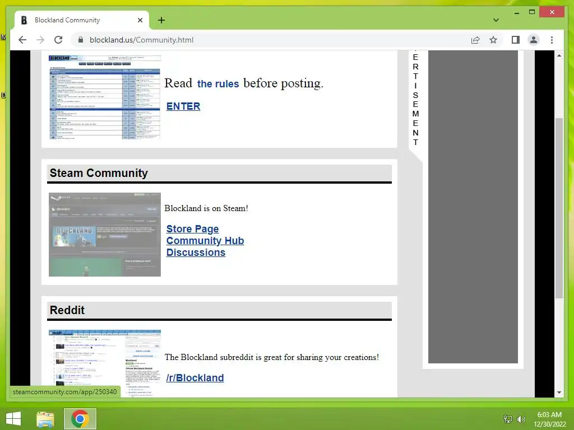Click the Reddit screenshot thumbnail
Viewport: 574px width, 430px height.
[105, 363]
